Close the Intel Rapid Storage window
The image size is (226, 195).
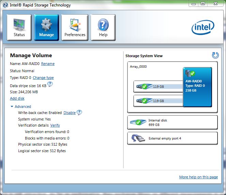coord(215,4)
